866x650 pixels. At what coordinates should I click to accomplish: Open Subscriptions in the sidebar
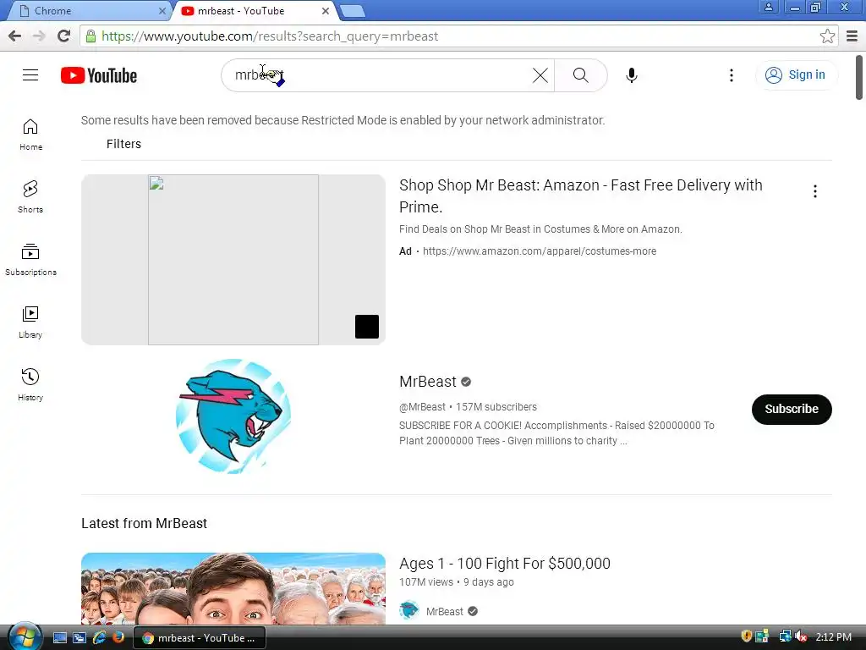click(x=30, y=259)
